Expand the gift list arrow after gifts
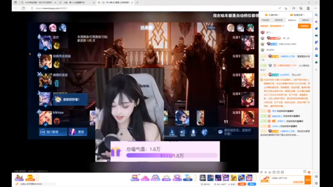This screenshot has height=187, width=333. point(255,178)
